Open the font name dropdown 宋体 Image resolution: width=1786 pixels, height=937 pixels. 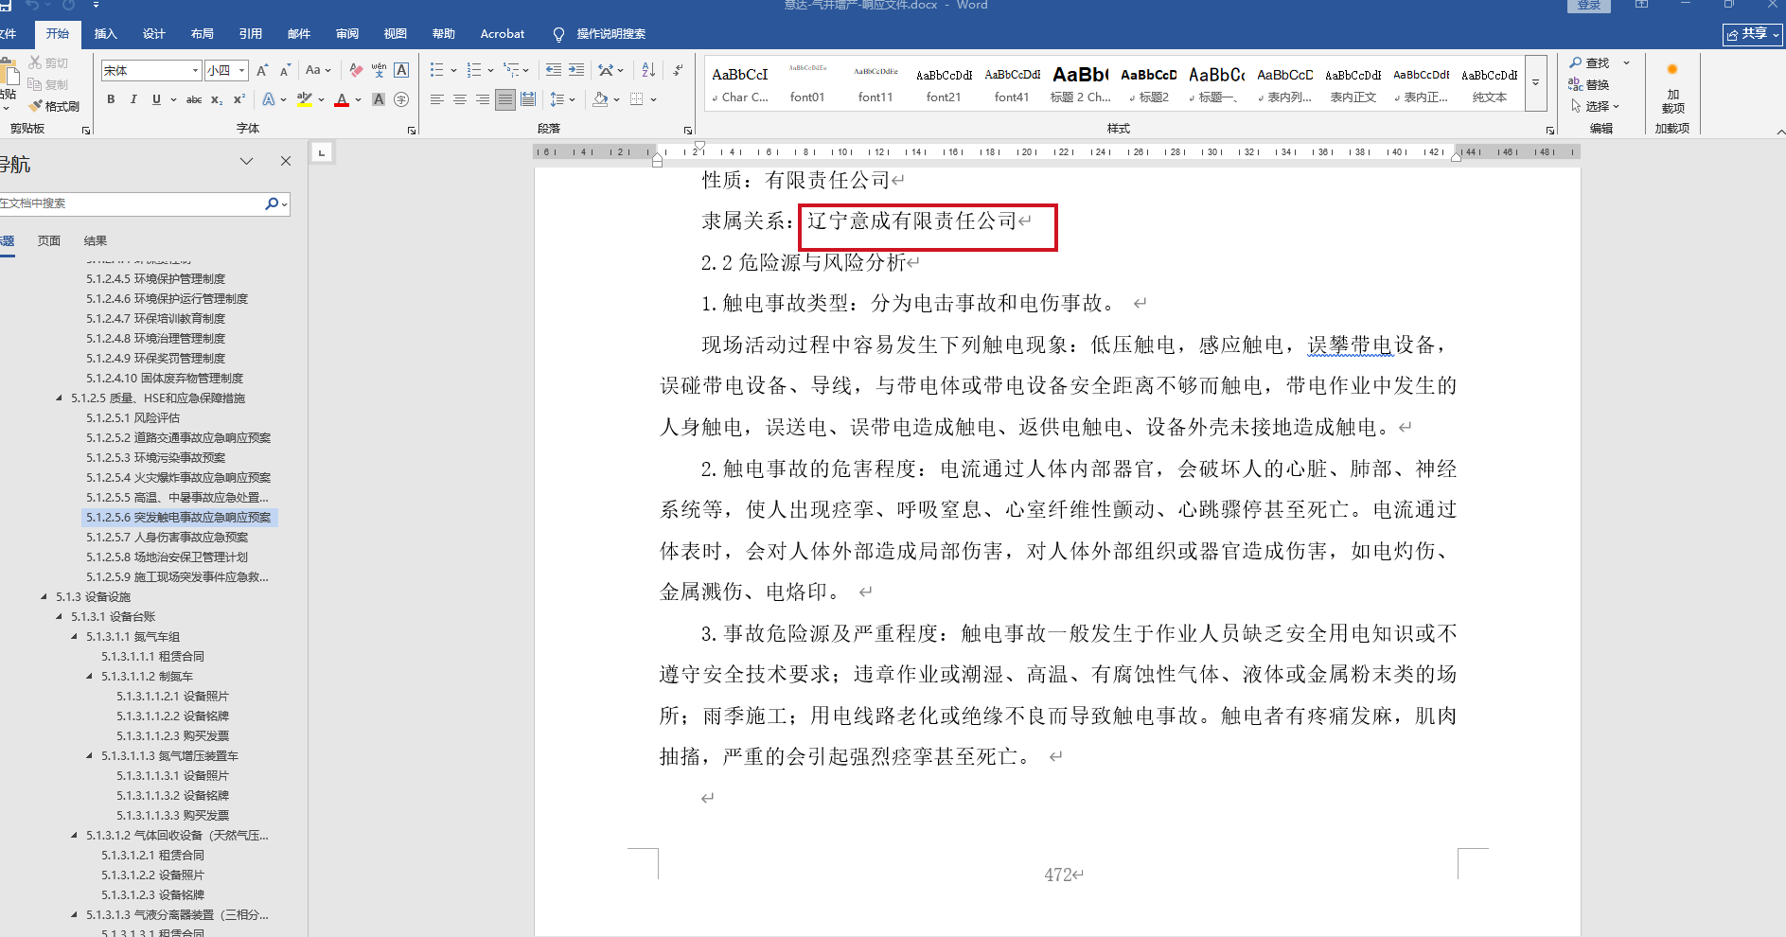pos(195,71)
